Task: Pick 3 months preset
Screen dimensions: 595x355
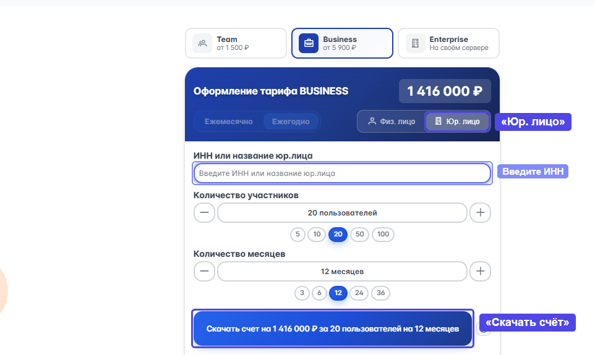Action: tap(302, 293)
